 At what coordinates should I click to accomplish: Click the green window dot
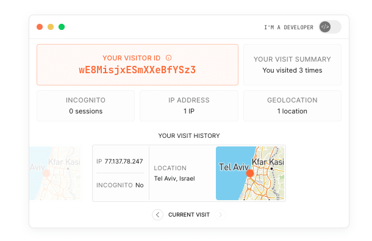pyautogui.click(x=62, y=27)
